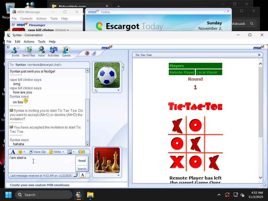Close the Tic Tac Toe panel

(259, 55)
